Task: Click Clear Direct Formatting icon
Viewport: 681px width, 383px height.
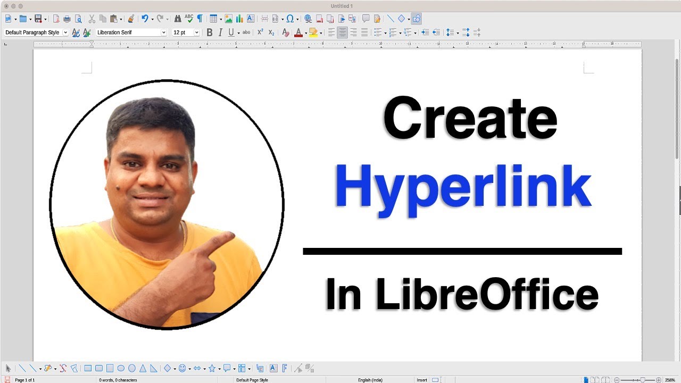Action: [x=286, y=32]
